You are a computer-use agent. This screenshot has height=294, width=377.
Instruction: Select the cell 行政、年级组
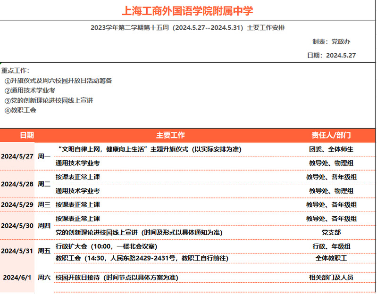331,246
